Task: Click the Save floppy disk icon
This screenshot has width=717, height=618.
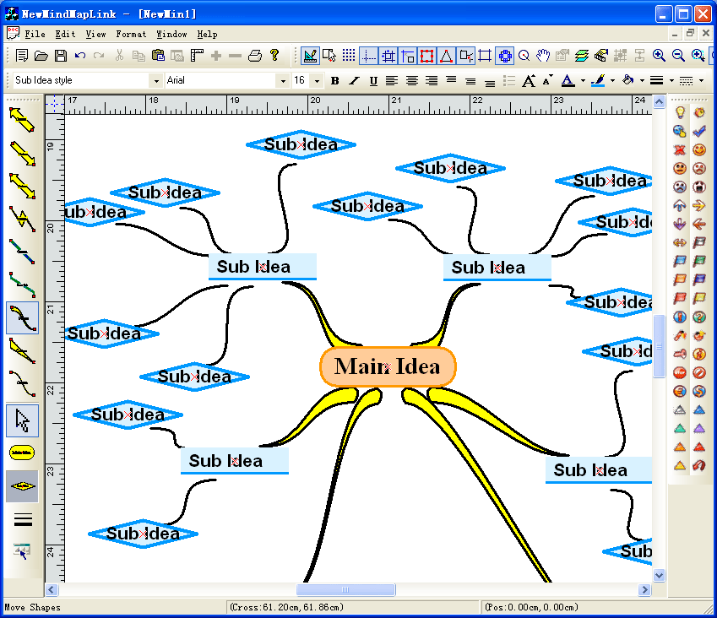Action: coord(61,56)
